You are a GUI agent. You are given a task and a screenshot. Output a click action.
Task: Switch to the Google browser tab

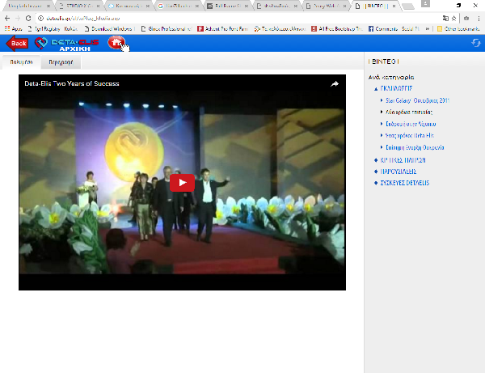[178, 6]
